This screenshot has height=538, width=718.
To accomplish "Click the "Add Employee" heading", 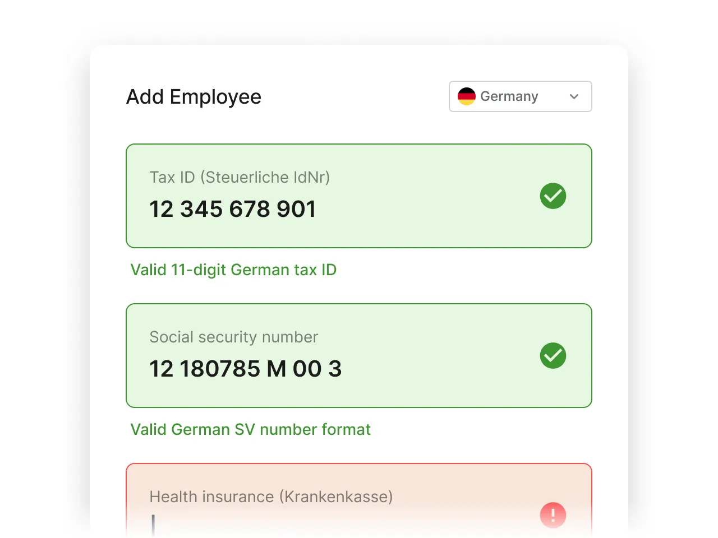I will tap(194, 96).
